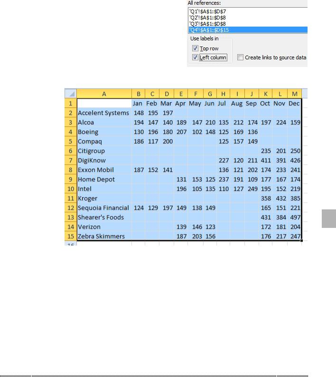Click the blank cell A1
This screenshot has height=377, width=336.
104,104
